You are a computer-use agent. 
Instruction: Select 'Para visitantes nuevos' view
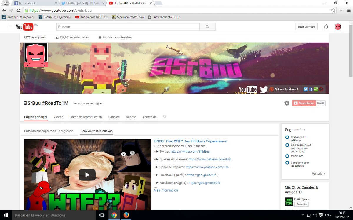click(x=96, y=131)
